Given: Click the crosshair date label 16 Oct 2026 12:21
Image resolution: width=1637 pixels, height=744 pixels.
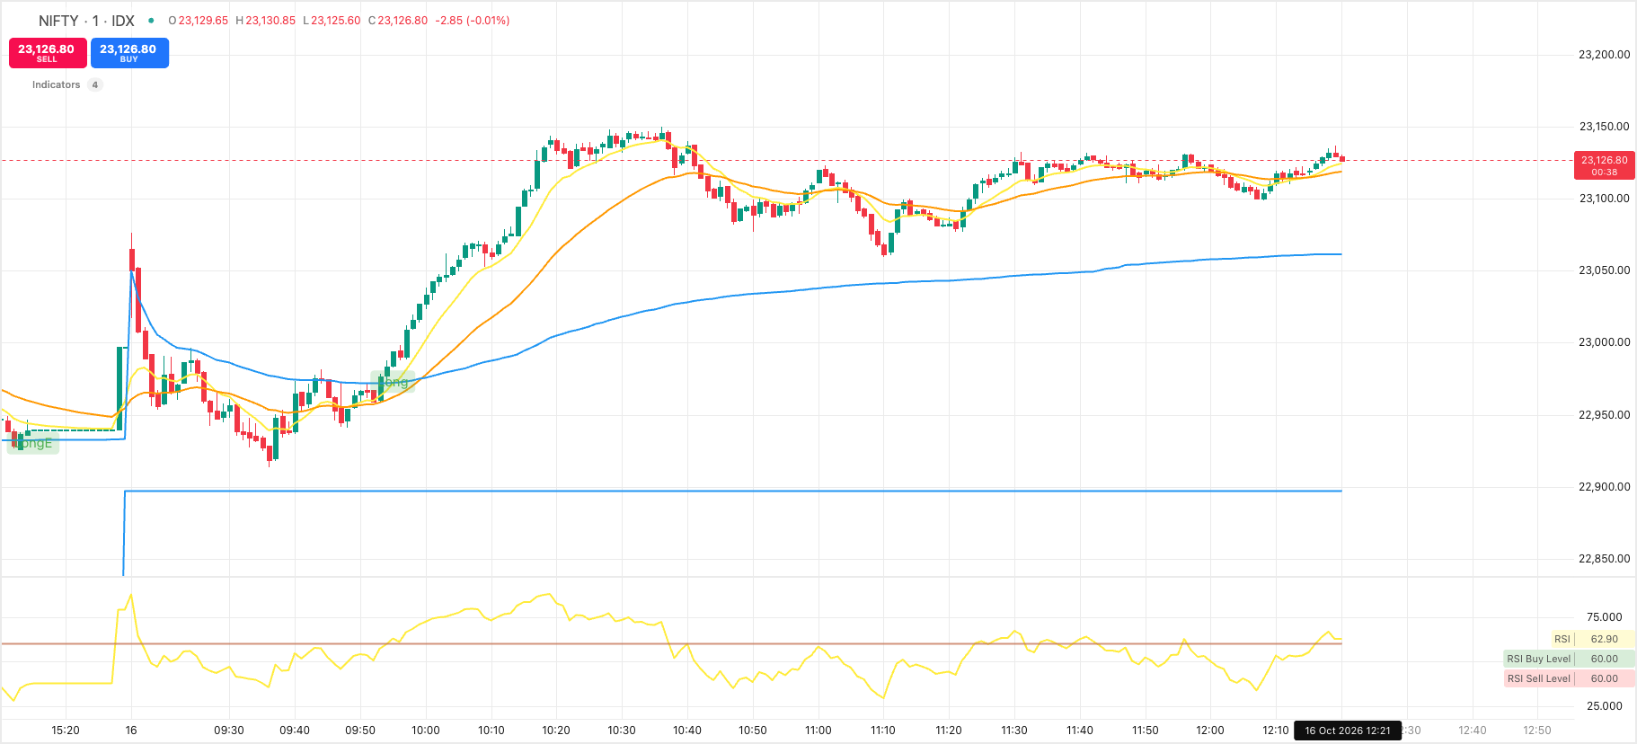Looking at the screenshot, I should 1348,731.
